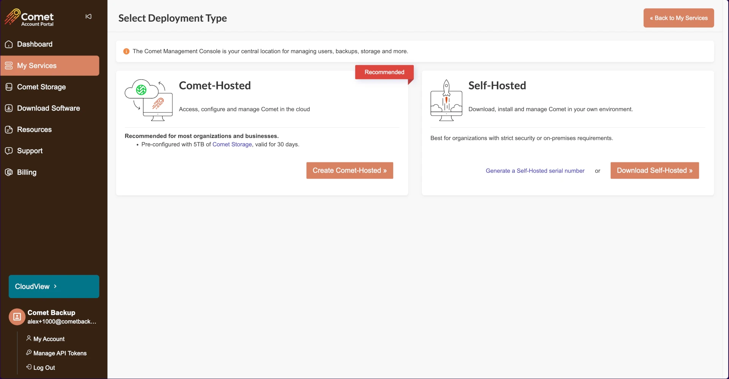Click the CloudView chevron arrow
Image resolution: width=729 pixels, height=379 pixels.
[55, 286]
